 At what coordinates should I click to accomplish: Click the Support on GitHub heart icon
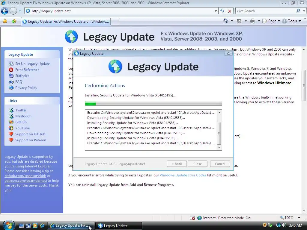[11, 134]
